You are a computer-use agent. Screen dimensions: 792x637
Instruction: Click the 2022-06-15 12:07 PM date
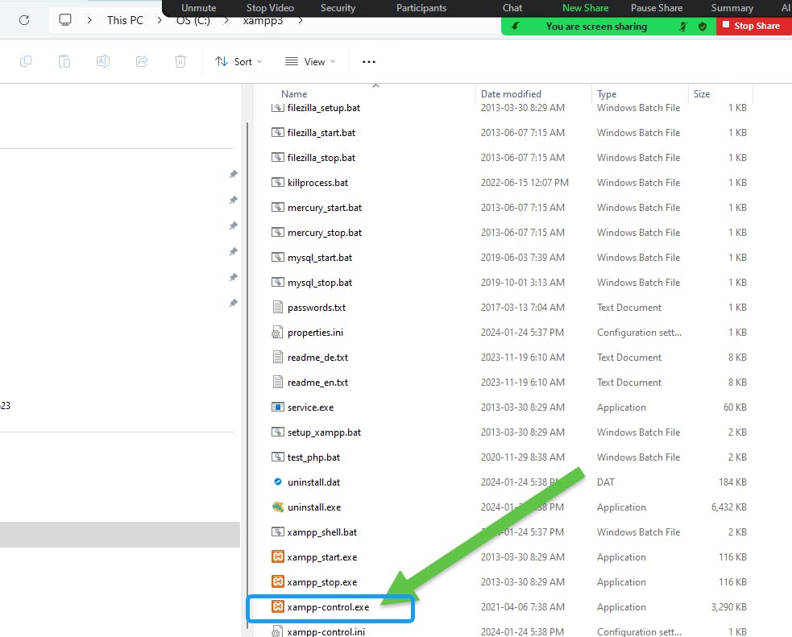pyautogui.click(x=525, y=182)
